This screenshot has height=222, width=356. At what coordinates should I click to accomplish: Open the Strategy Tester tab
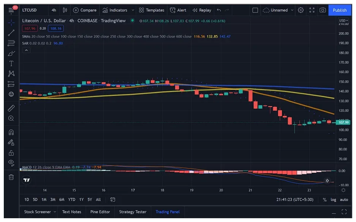click(x=132, y=212)
